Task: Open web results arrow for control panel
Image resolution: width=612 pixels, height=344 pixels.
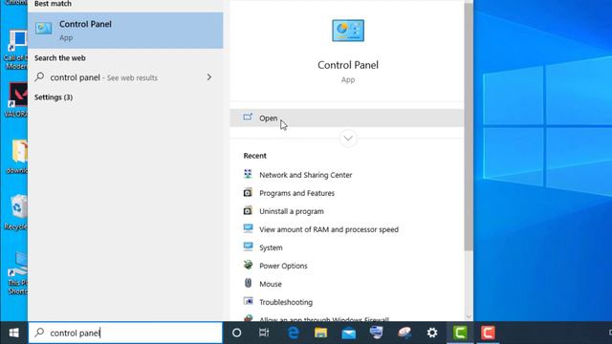Action: click(209, 77)
